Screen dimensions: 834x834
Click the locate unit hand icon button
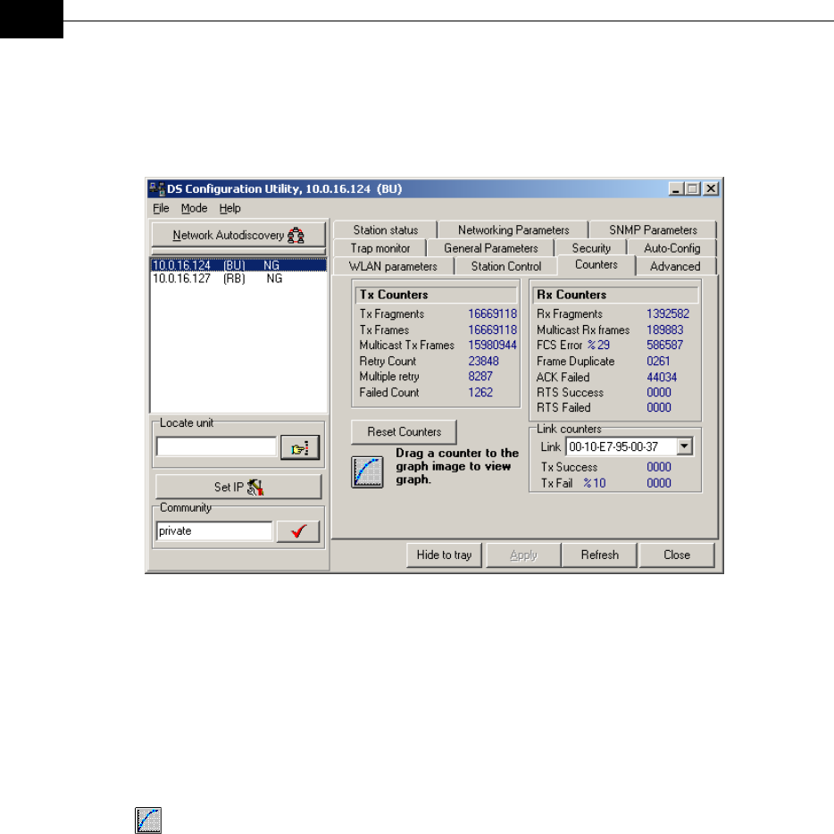coord(299,448)
